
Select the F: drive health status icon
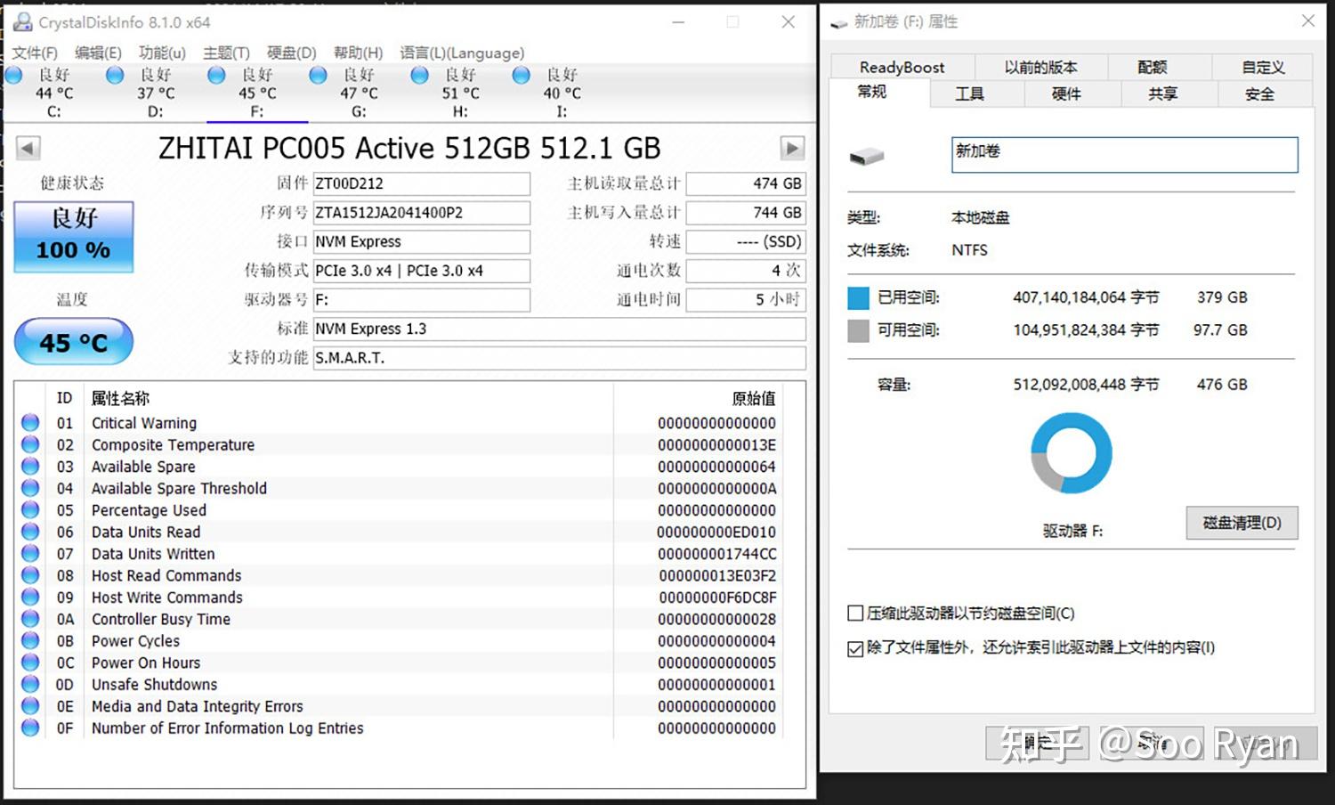coord(216,76)
